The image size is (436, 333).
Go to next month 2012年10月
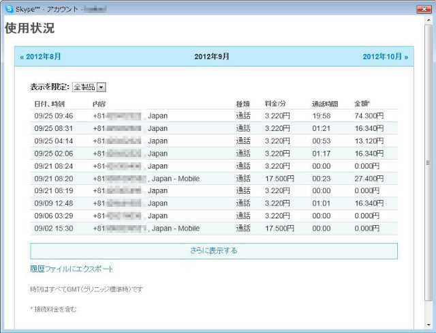point(385,57)
